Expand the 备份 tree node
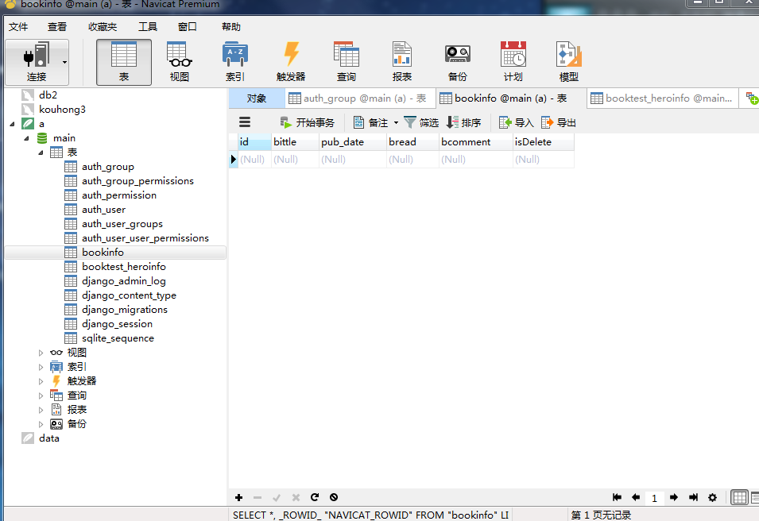759x521 pixels. 41,424
